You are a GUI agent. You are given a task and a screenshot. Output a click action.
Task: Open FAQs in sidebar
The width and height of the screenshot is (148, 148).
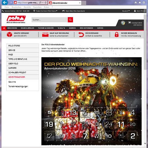pos(23,55)
